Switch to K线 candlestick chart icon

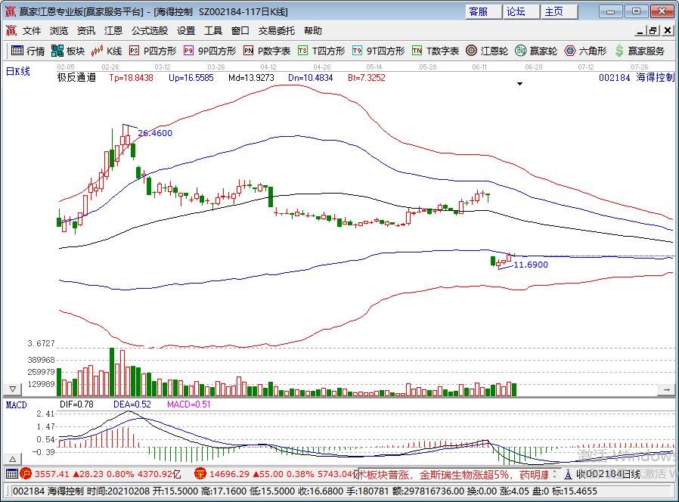97,51
